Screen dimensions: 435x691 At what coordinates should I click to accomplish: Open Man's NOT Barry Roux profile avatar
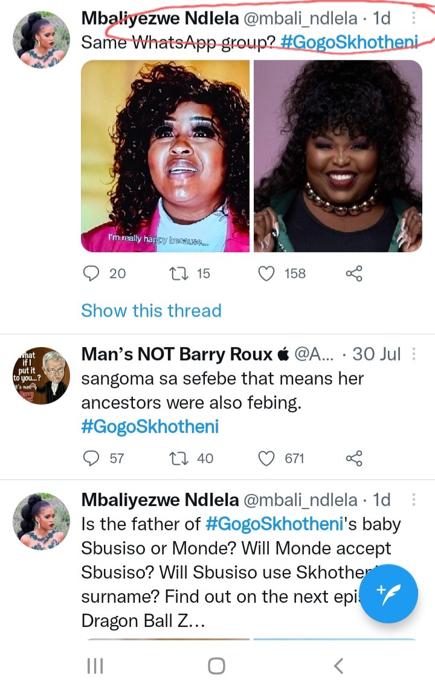(41, 376)
